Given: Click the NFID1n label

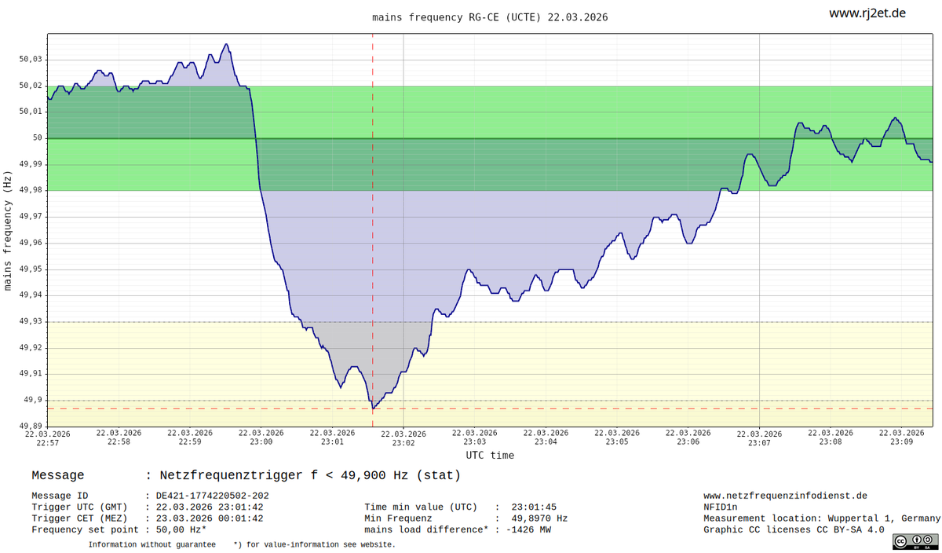Looking at the screenshot, I should pos(721,507).
